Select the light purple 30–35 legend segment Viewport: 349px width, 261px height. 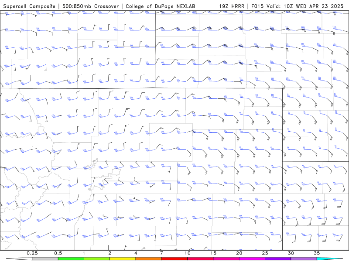coord(304,259)
